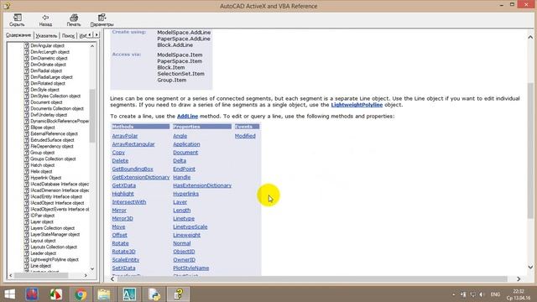537x302 pixels.
Task: Open the ArrayPolar method link
Action: tap(125, 136)
